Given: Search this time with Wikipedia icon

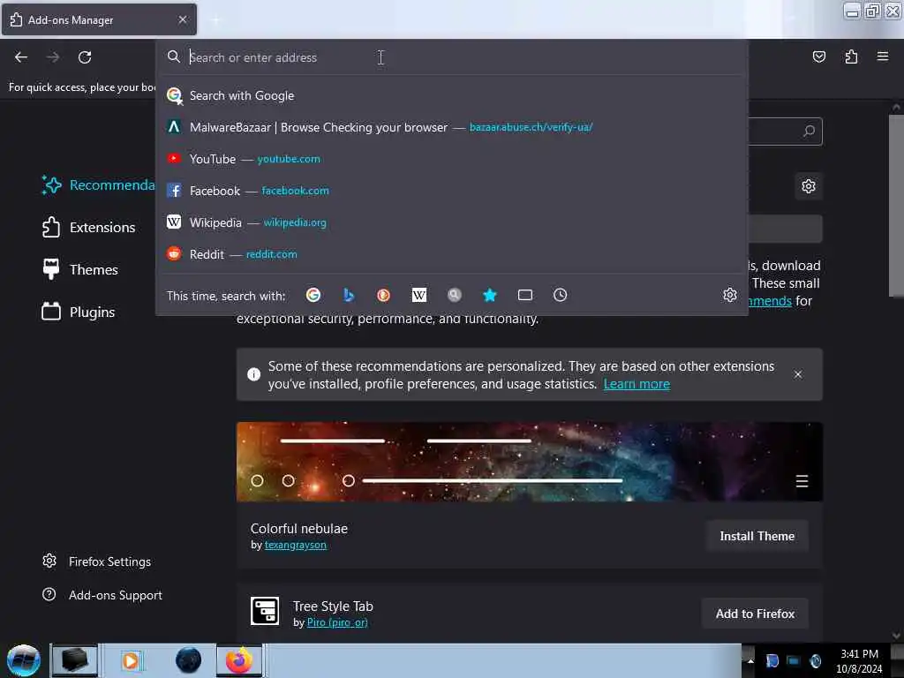Looking at the screenshot, I should pos(419,295).
